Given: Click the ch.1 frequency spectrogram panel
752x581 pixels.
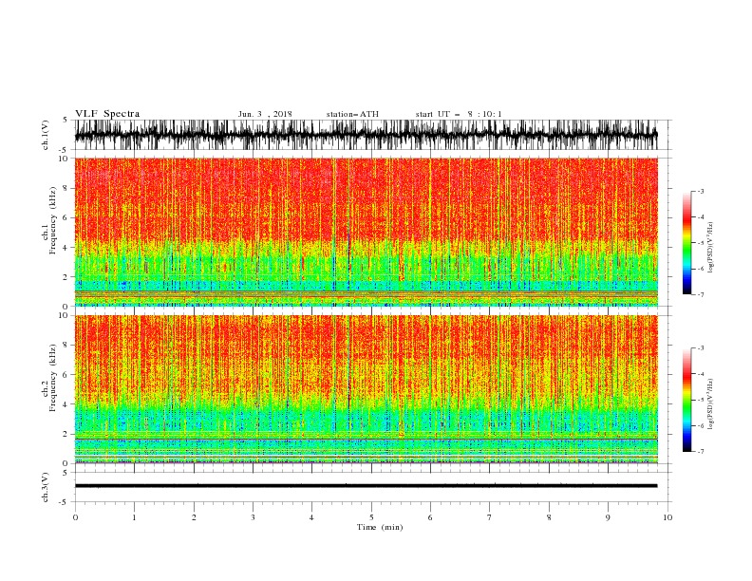Looking at the screenshot, I should [x=367, y=232].
